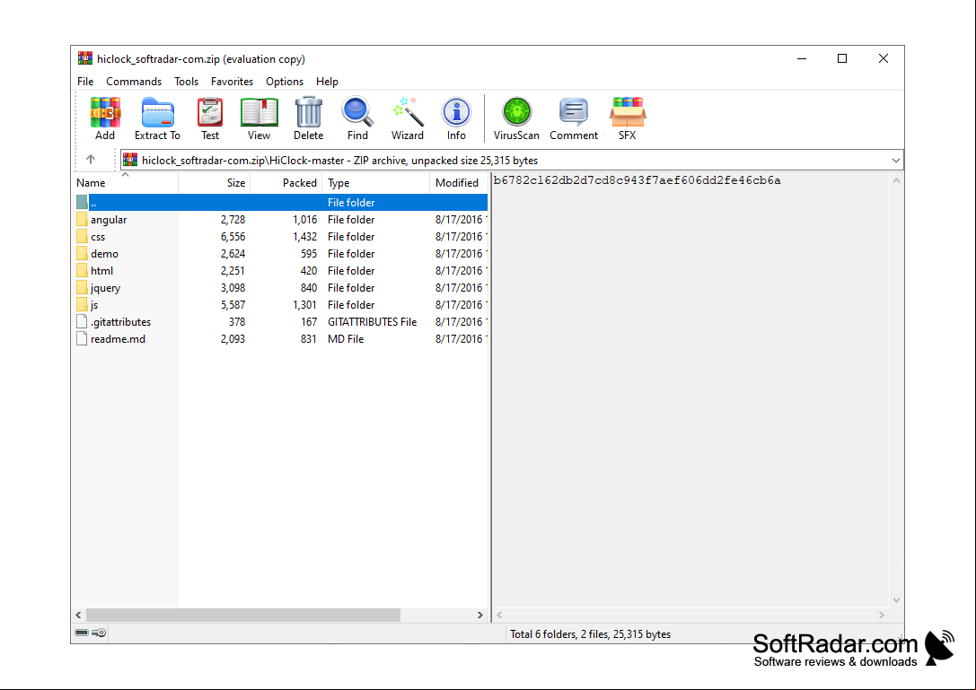Screen dimensions: 976x690
Task: Click the drive icon in status bar
Action: pyautogui.click(x=82, y=633)
